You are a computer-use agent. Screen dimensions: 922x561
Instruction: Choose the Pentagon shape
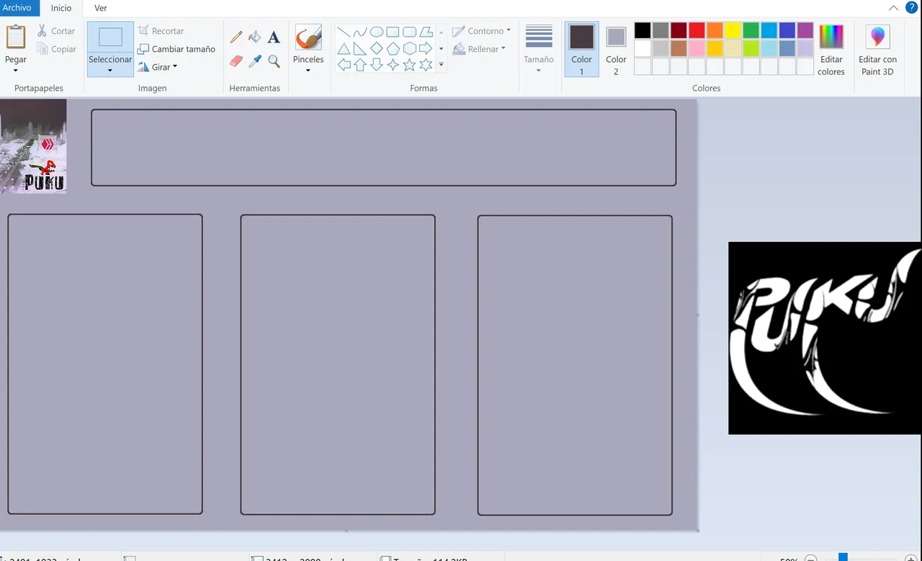[393, 48]
